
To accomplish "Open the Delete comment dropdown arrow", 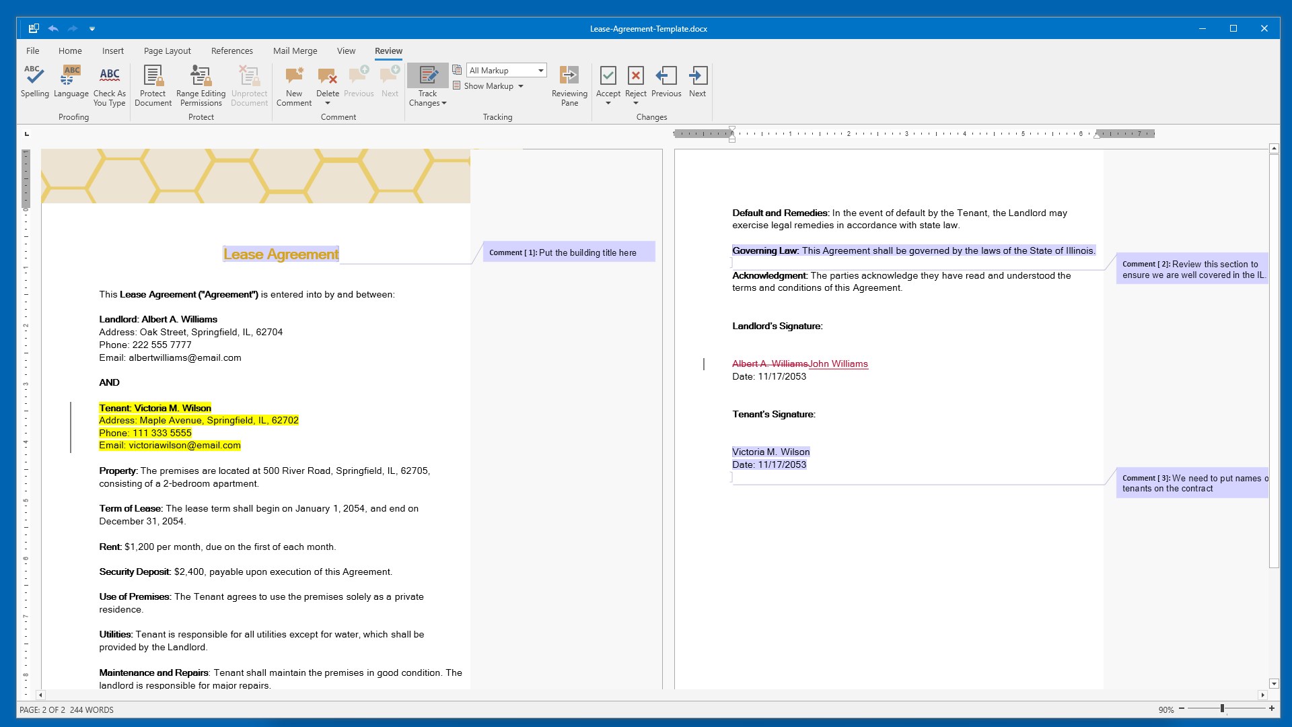I will coord(328,103).
